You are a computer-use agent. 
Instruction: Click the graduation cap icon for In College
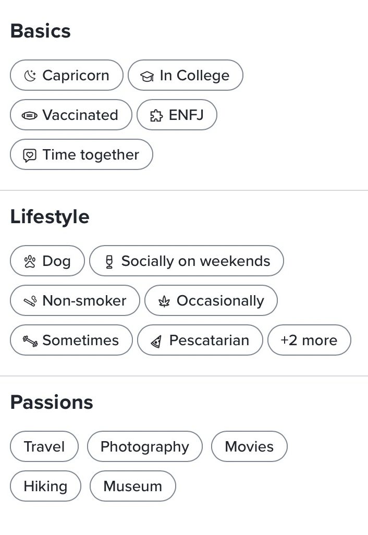click(x=148, y=77)
